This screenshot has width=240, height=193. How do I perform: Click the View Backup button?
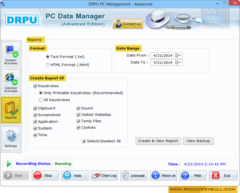click(198, 141)
